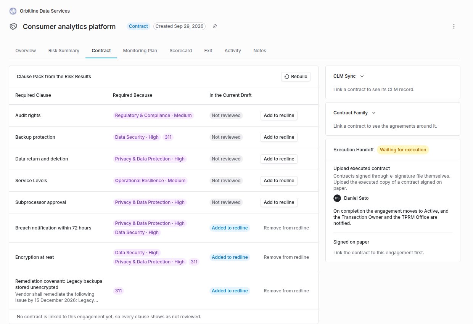Remove Breach notification clause from redline
473x324 pixels.
pos(286,228)
